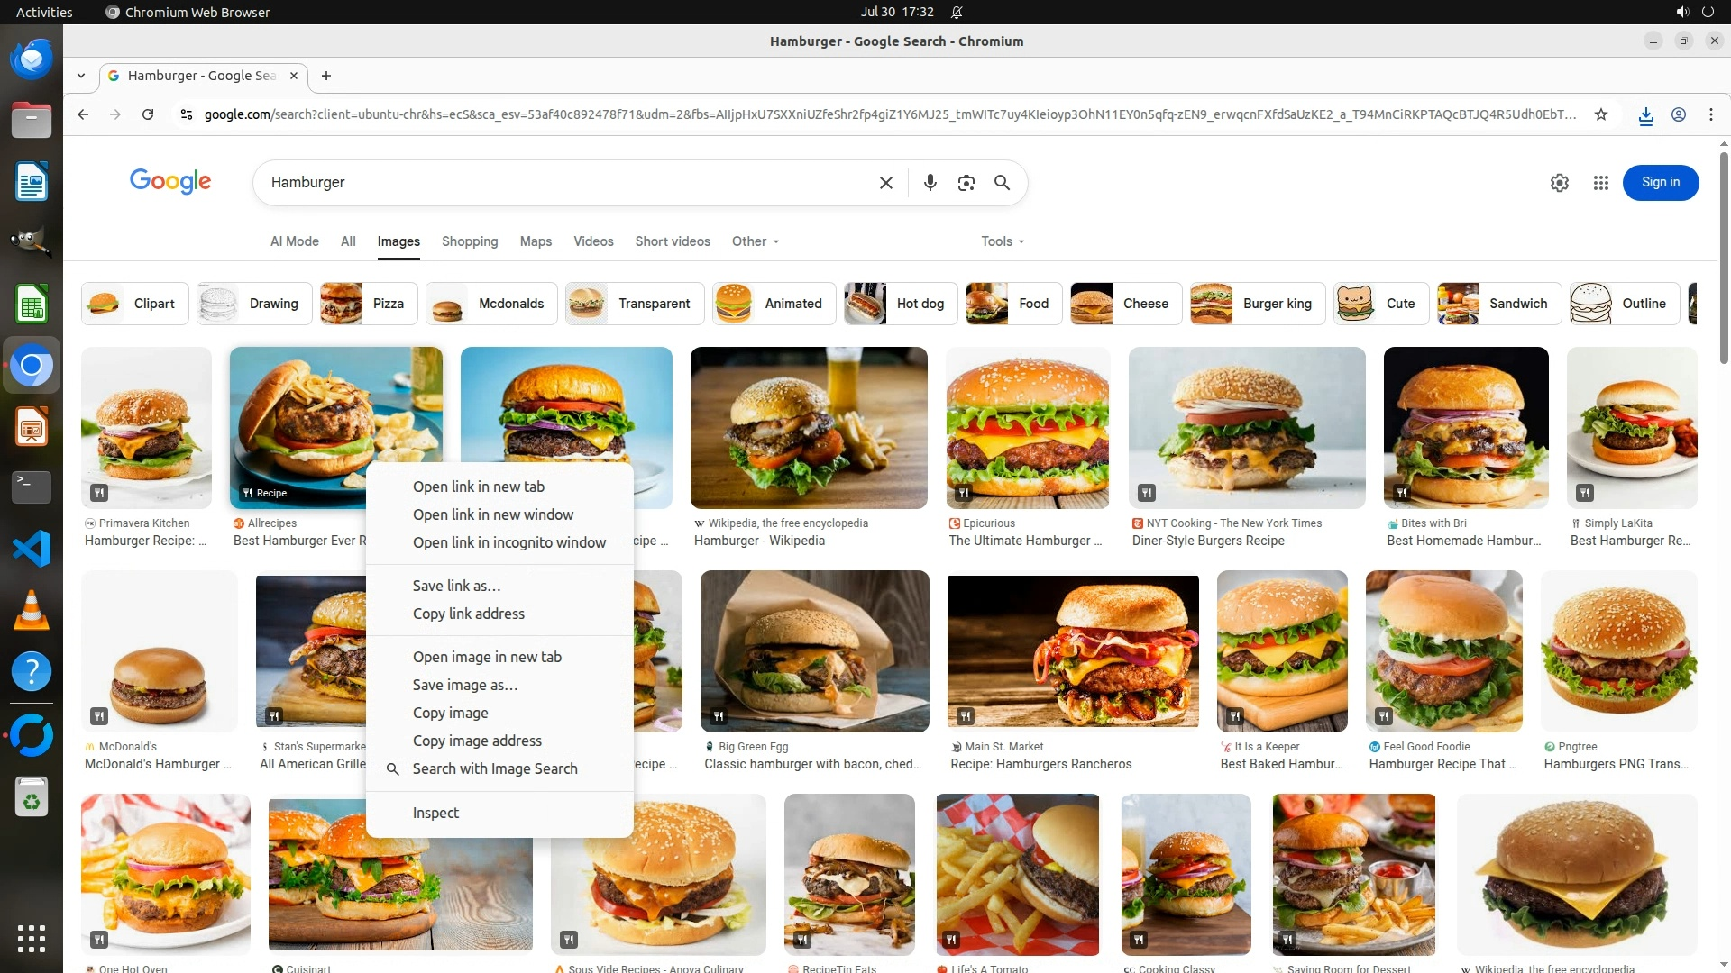
Task: Expand the Other search filters dropdown
Action: tap(756, 241)
